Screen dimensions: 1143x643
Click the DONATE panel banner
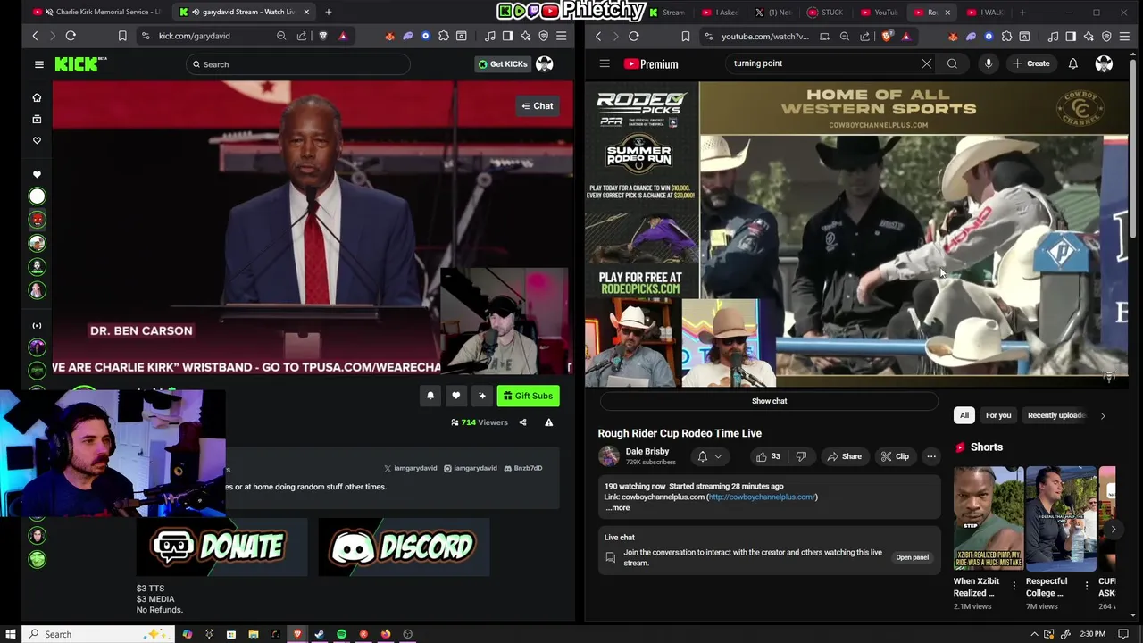[x=221, y=547]
